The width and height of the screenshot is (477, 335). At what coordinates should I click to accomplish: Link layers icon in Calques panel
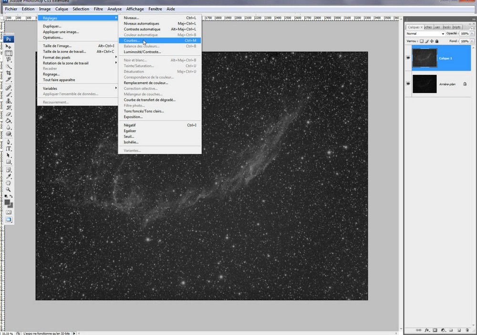tap(419, 330)
